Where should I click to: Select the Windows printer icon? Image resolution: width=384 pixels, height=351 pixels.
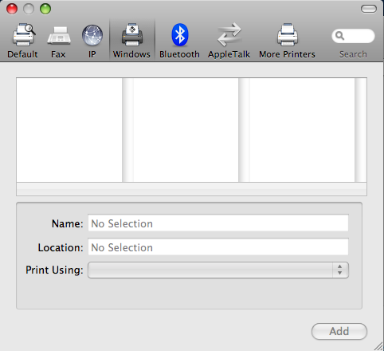pos(132,34)
